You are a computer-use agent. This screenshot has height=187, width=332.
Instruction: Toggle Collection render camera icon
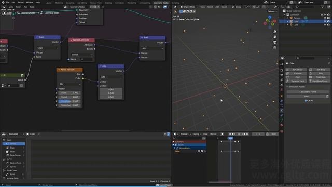pyautogui.click(x=328, y=15)
